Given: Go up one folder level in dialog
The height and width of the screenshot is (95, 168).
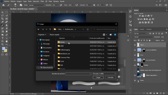Looking at the screenshot, I should (50, 29).
